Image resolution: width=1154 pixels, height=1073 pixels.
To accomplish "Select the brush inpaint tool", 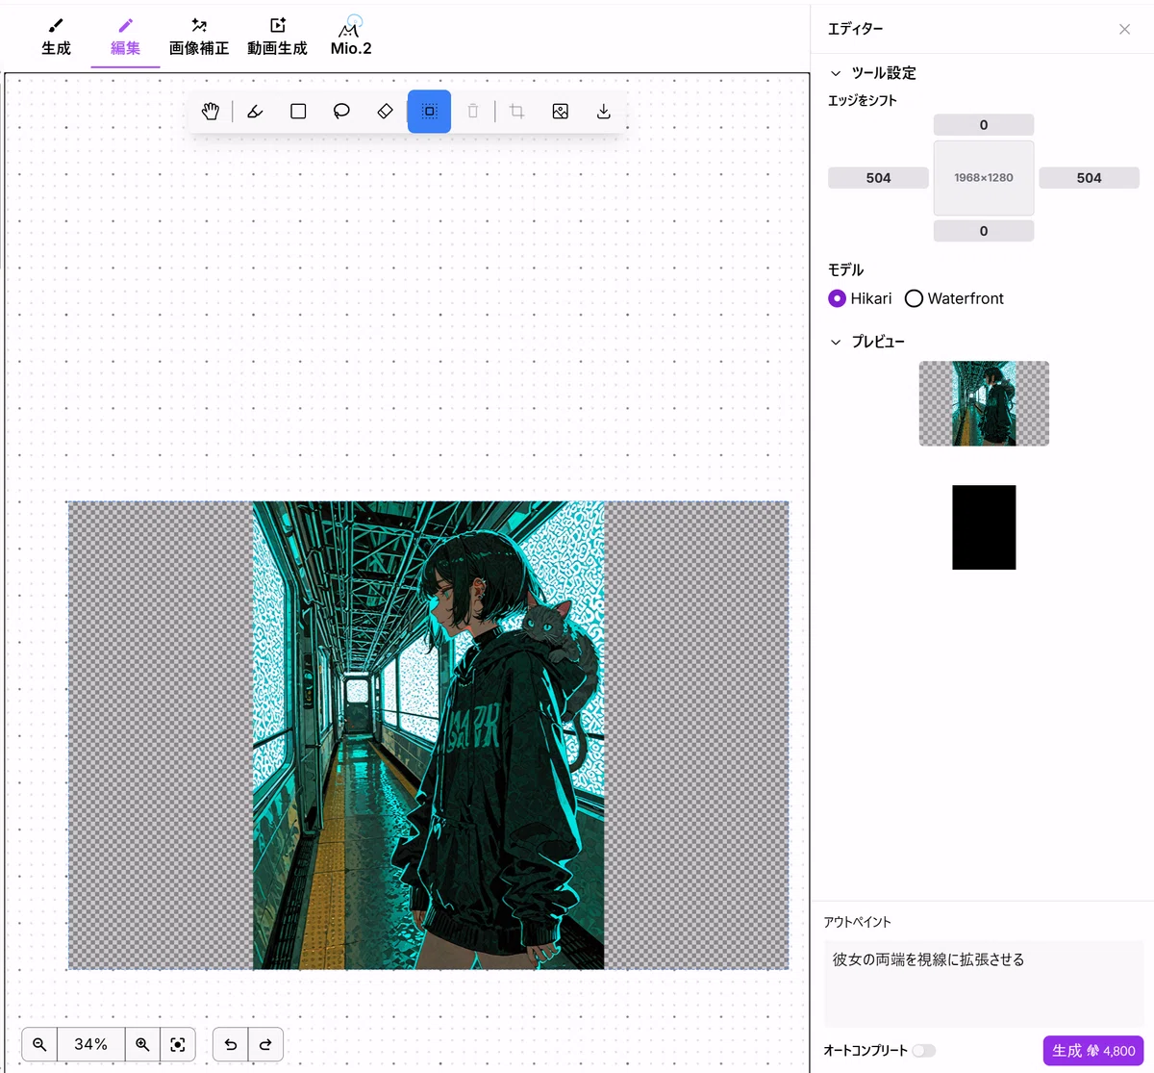I will coord(255,112).
